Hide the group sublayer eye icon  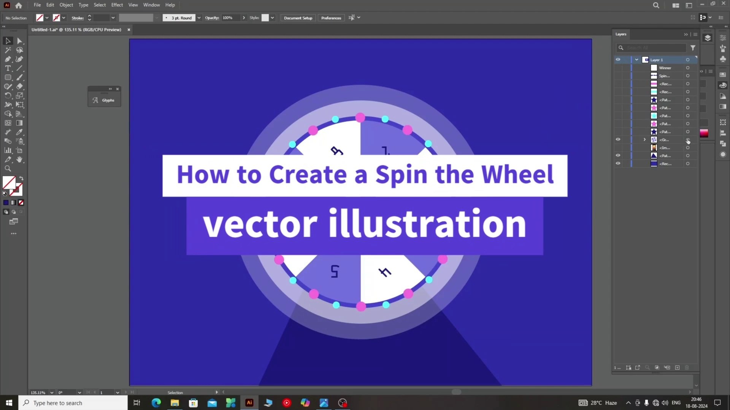click(x=618, y=140)
